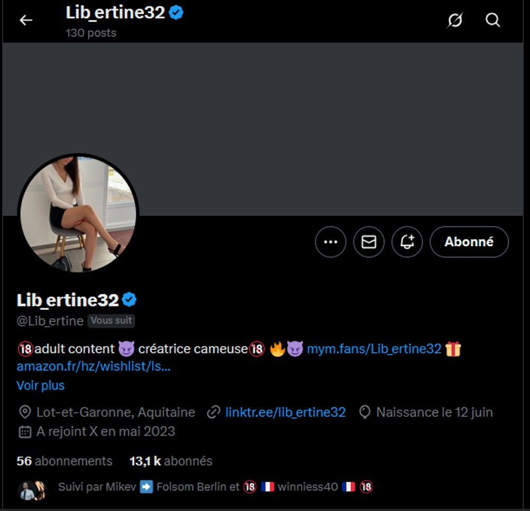The image size is (530, 511).
Task: Open the three-dot more options menu
Action: [331, 241]
